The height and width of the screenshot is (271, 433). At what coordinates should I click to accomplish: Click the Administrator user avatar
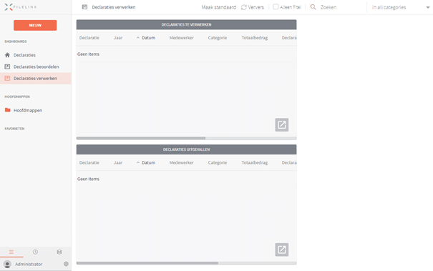click(x=7, y=264)
